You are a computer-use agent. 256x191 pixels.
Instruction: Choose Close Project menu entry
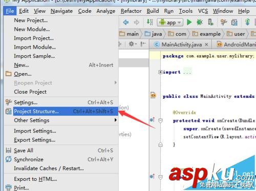(61, 92)
